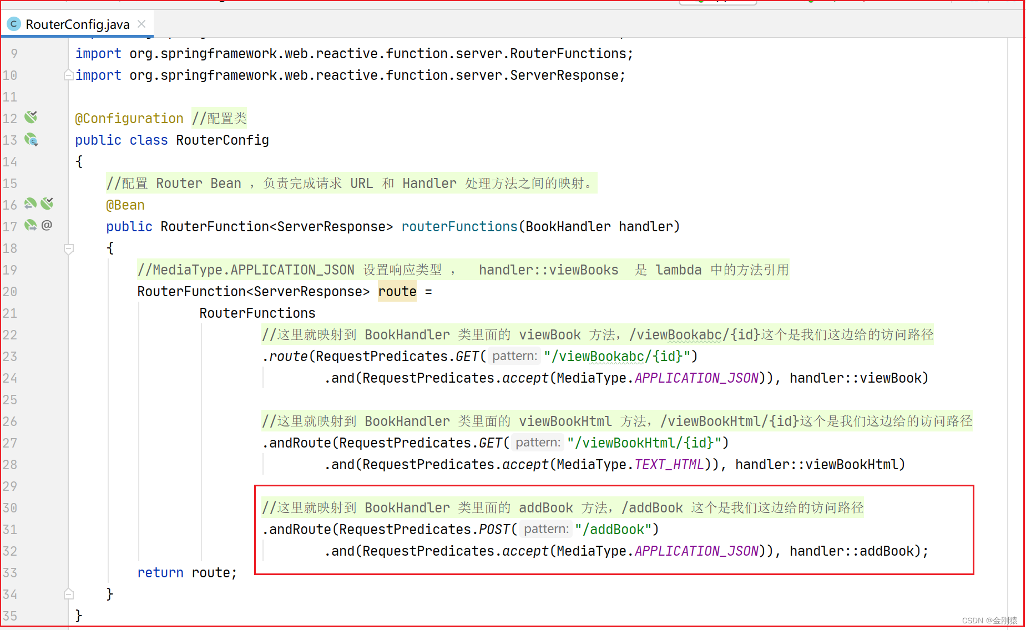Click the .andRoute call on line 27
Image resolution: width=1026 pixels, height=630 pixels.
(296, 443)
